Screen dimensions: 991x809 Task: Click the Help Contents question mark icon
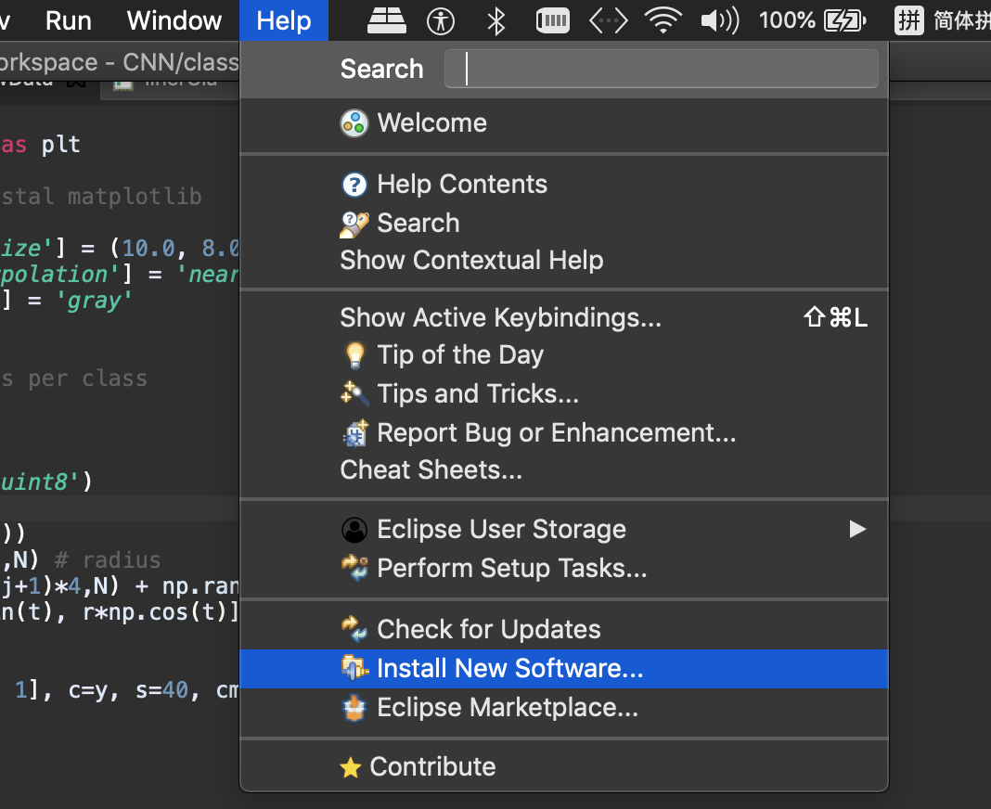[x=354, y=185]
